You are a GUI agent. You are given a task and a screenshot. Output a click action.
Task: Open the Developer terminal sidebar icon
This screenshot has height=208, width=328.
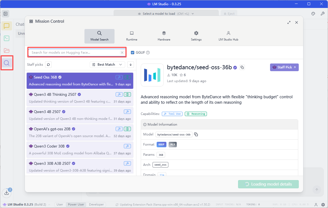pyautogui.click(x=7, y=38)
